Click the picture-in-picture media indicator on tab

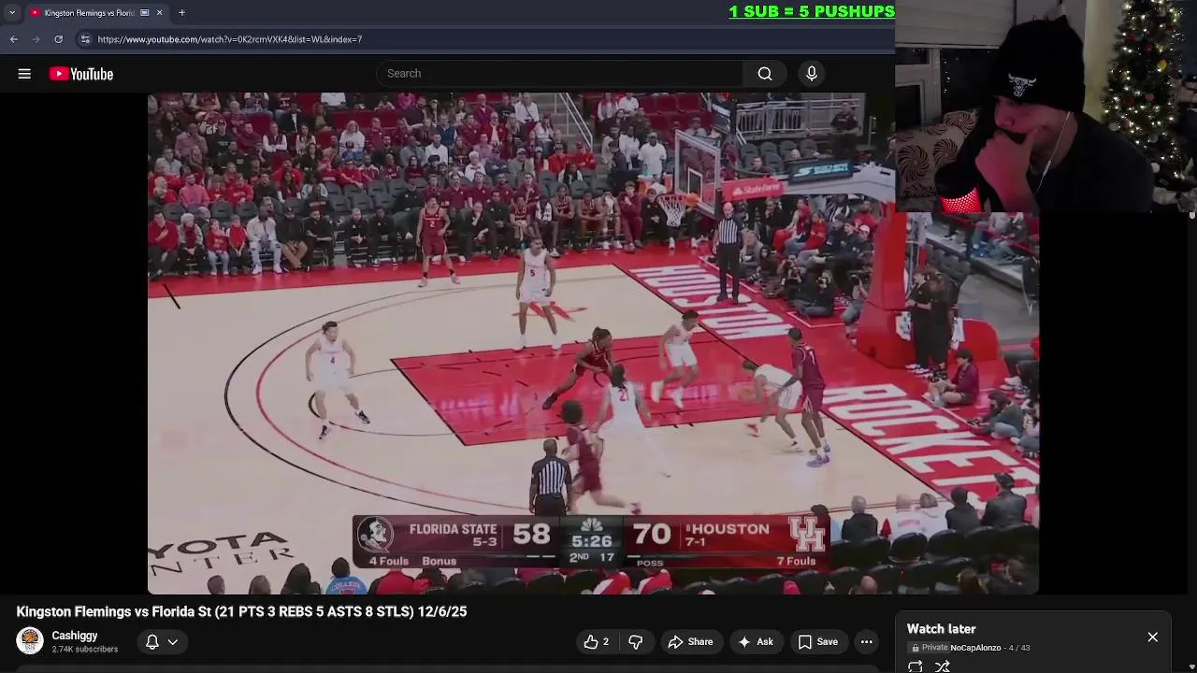click(x=144, y=12)
